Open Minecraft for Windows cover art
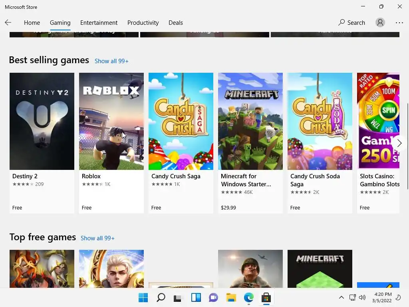 (250, 121)
